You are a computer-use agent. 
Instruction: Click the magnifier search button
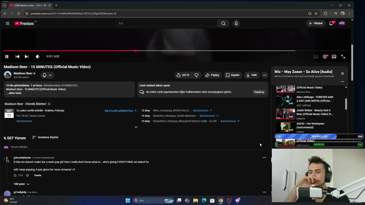(x=223, y=23)
